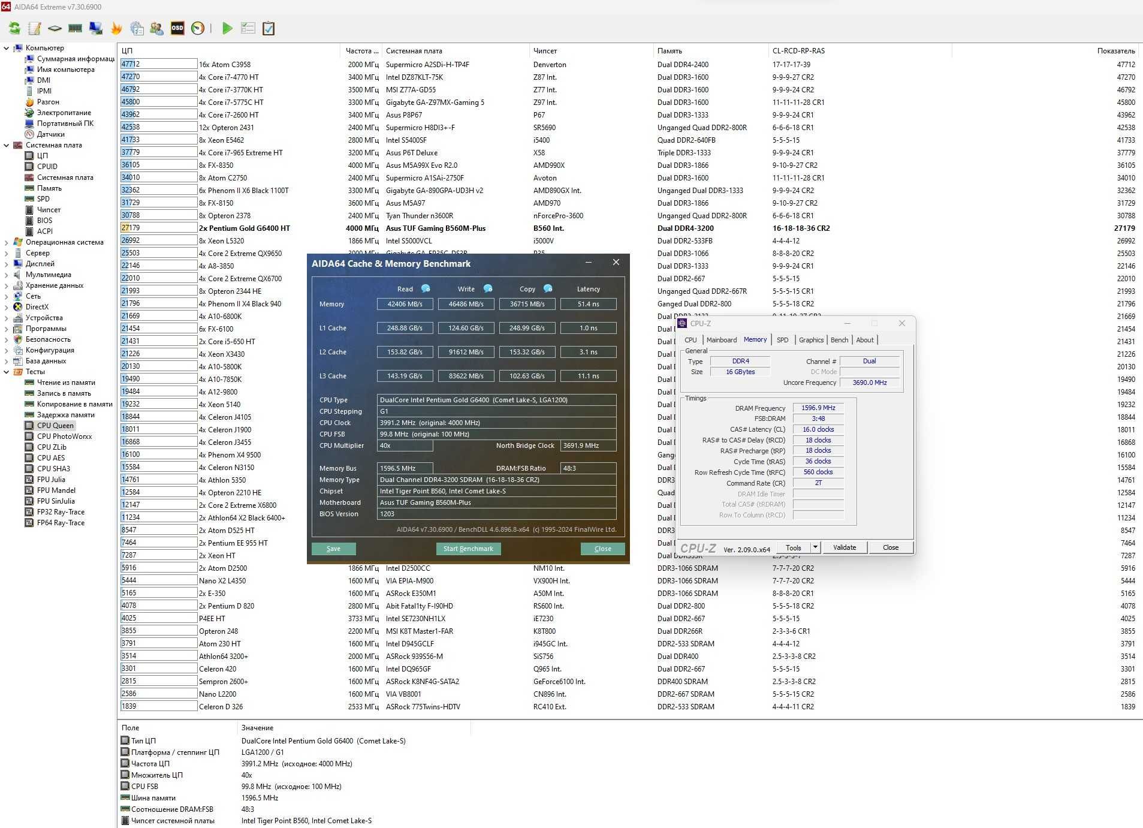
Task: Open the About tab in CPU-Z
Action: tap(864, 340)
